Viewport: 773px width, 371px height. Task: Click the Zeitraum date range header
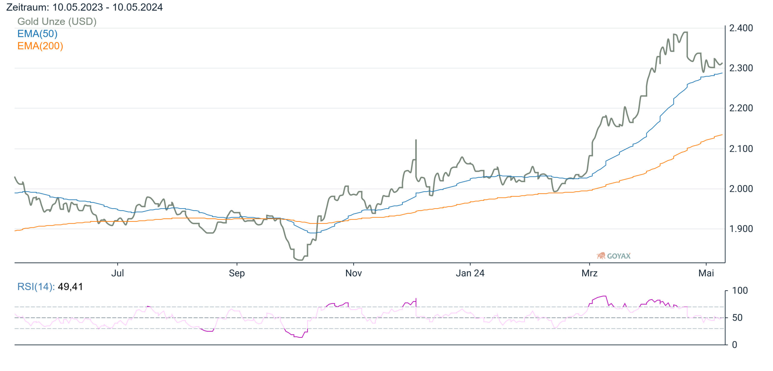pyautogui.click(x=84, y=7)
